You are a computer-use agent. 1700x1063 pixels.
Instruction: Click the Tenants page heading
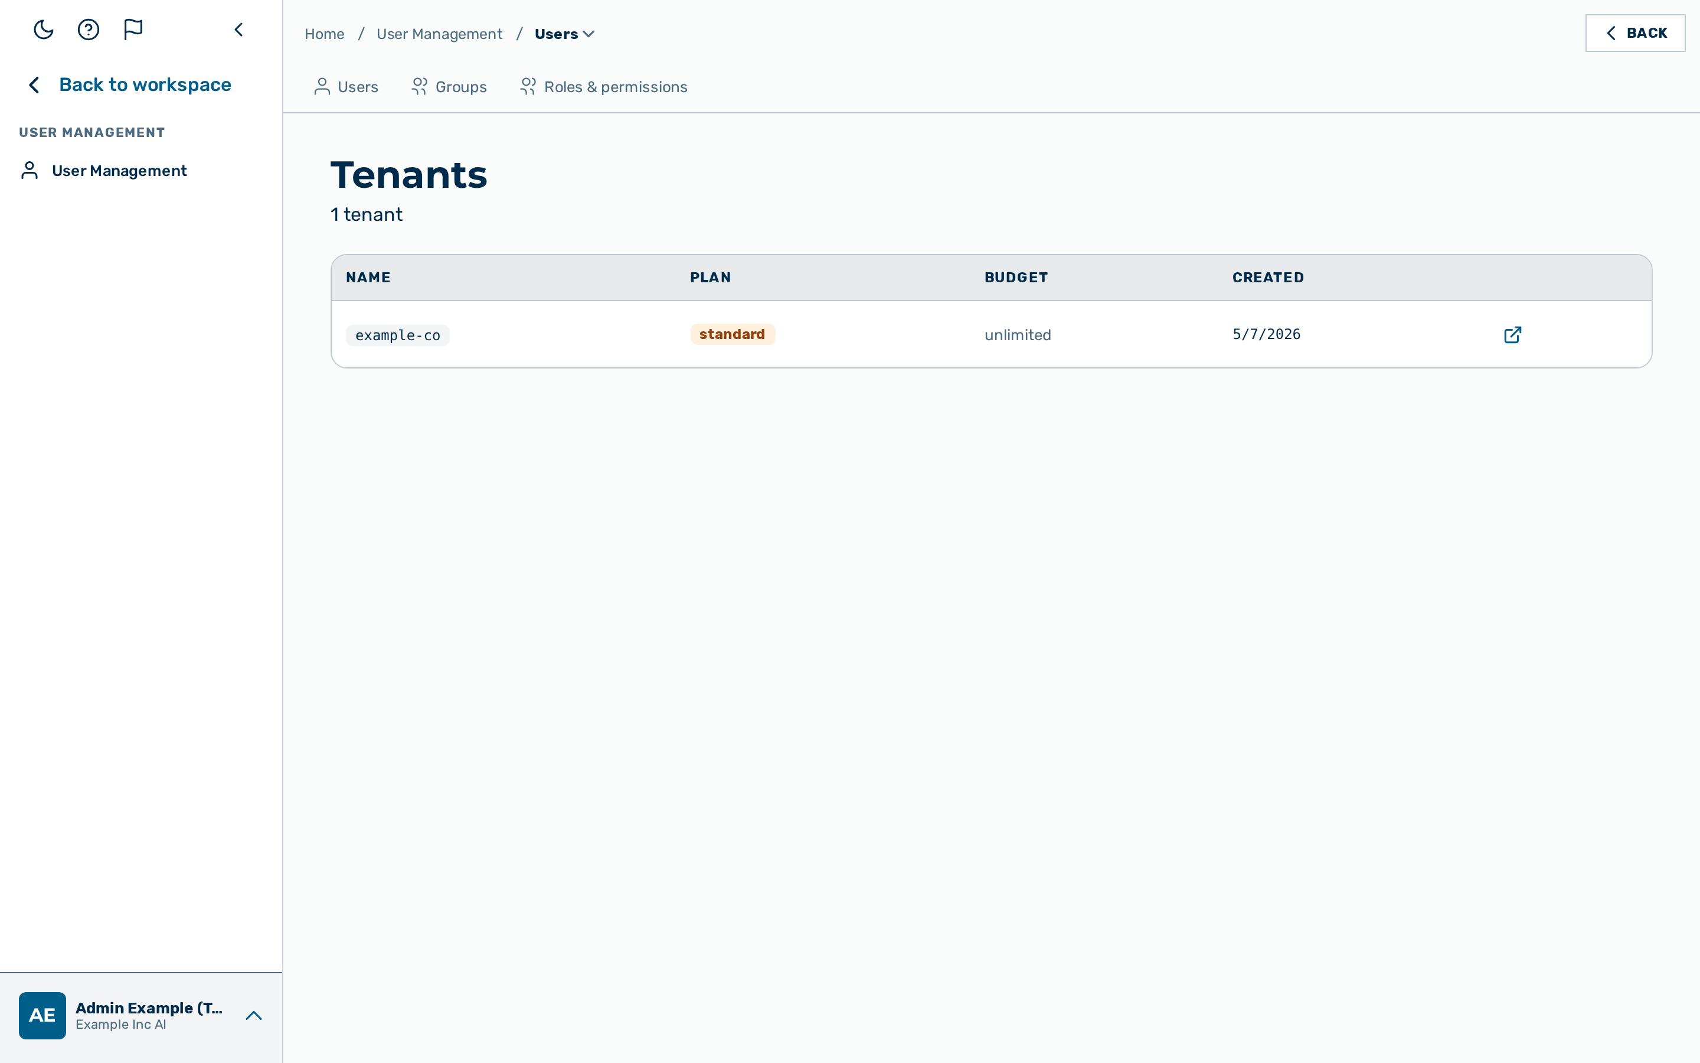point(408,175)
